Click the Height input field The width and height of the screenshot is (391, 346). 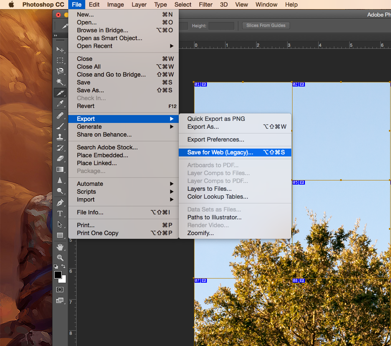coord(221,26)
